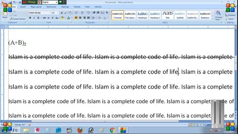
Task: Apply the No Spacing style
Action: click(130, 15)
